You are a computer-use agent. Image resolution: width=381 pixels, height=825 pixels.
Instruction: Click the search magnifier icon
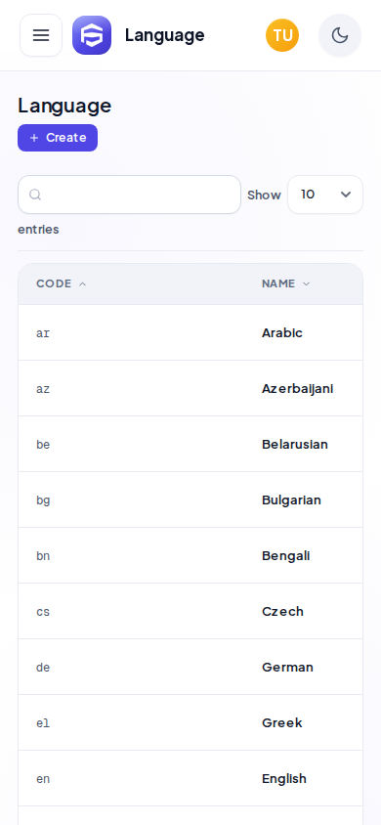point(35,195)
